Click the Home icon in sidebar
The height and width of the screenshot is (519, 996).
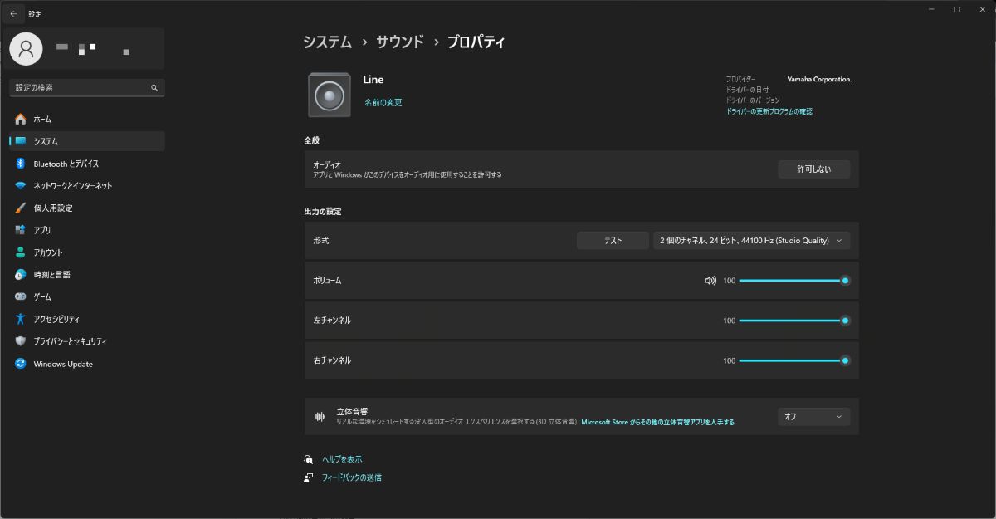[21, 120]
